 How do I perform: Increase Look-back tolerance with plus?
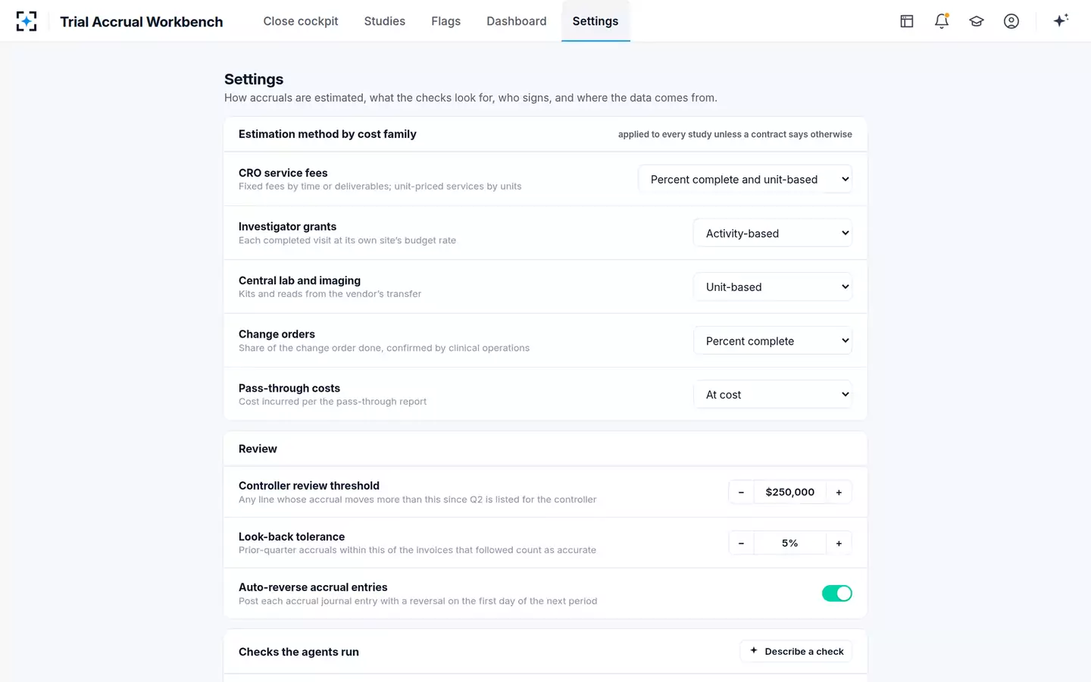(x=839, y=543)
